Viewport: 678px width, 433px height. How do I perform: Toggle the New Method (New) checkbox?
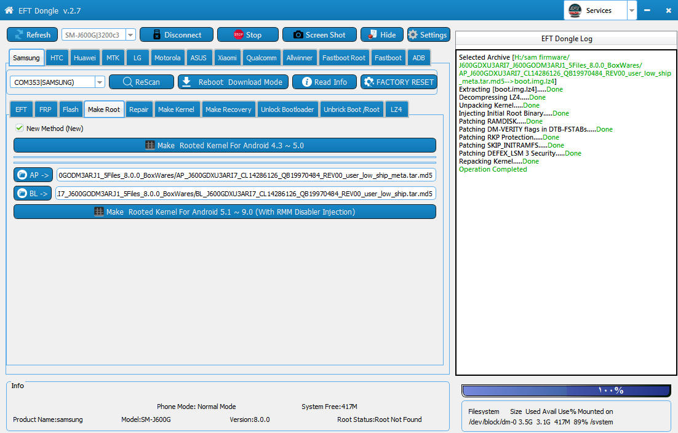(x=20, y=128)
